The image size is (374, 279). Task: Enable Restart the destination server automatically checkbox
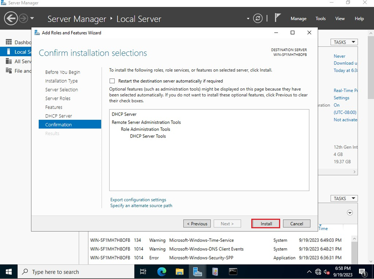[112, 81]
